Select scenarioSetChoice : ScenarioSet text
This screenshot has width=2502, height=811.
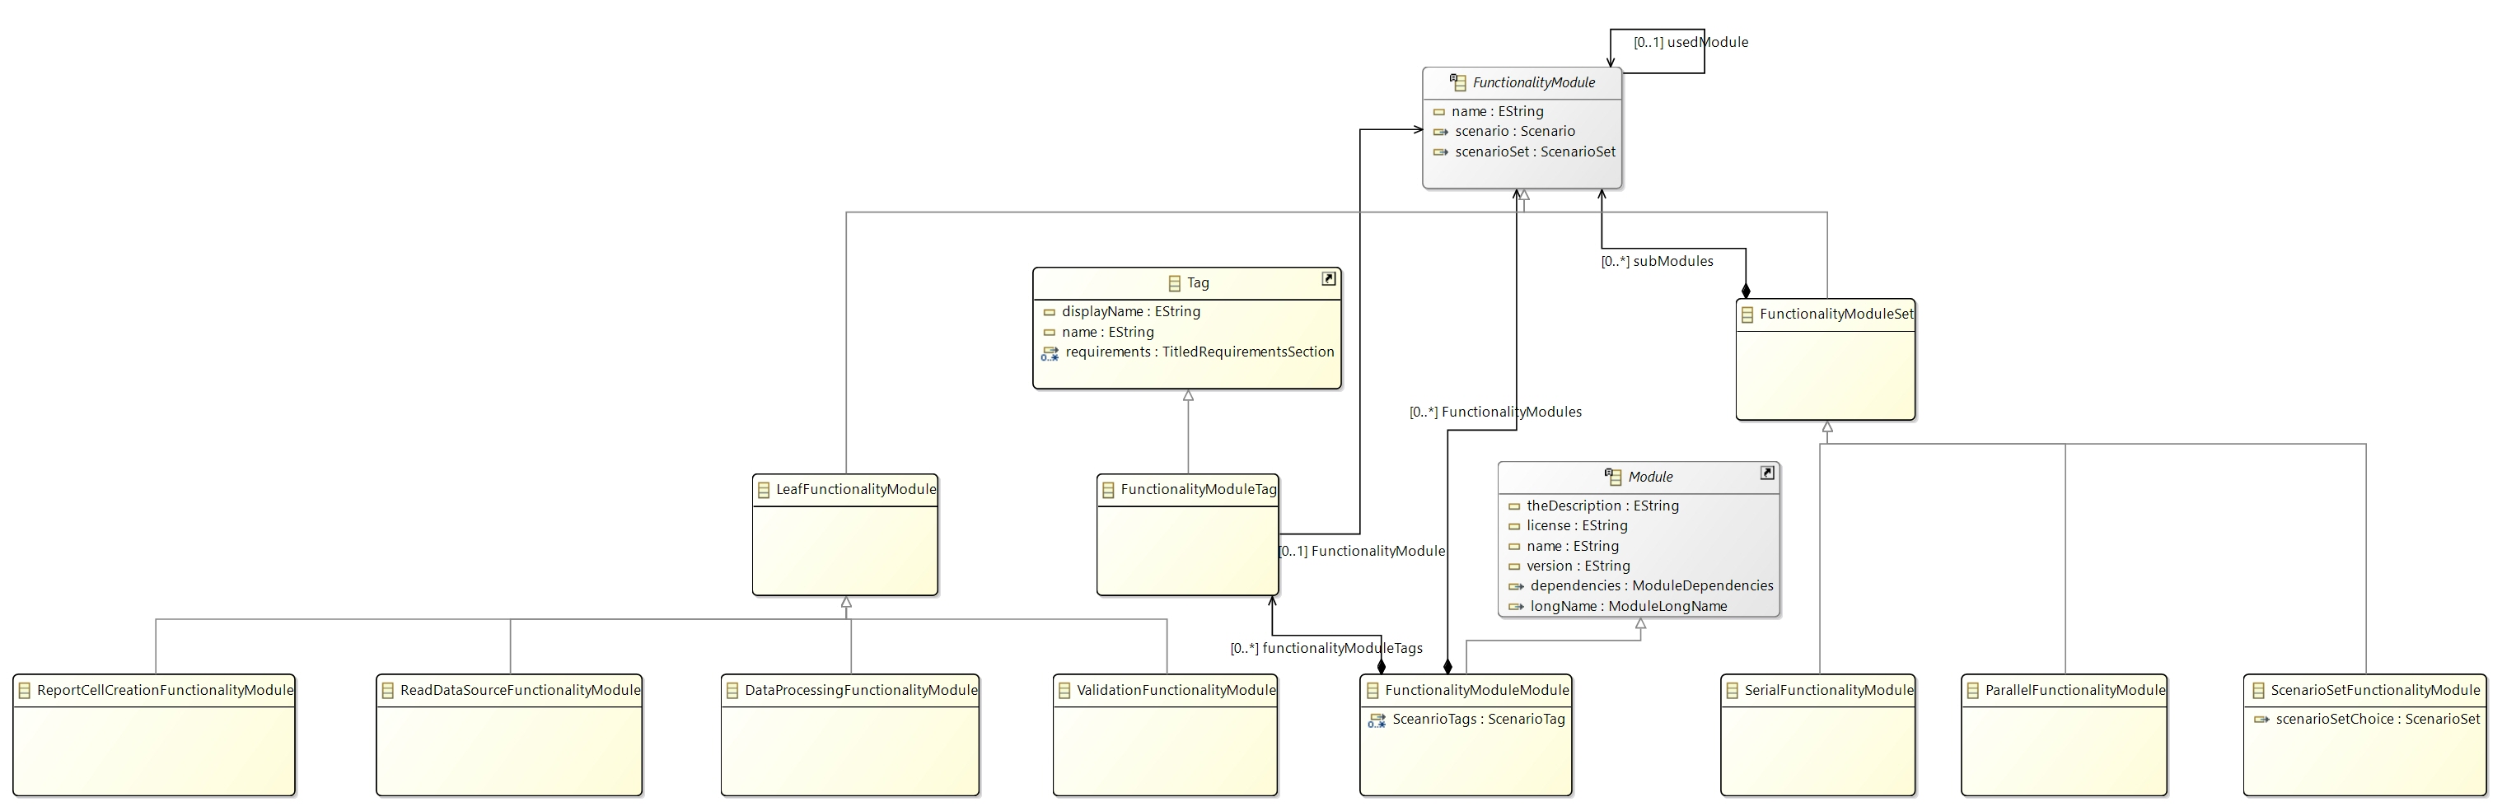point(2378,720)
